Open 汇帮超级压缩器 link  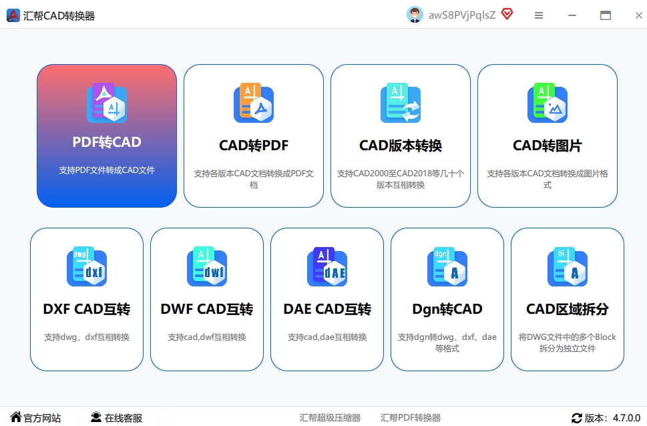[x=330, y=418]
